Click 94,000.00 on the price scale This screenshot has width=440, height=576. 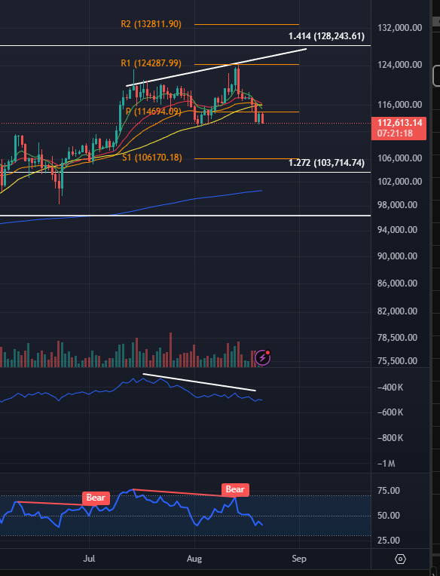click(397, 230)
